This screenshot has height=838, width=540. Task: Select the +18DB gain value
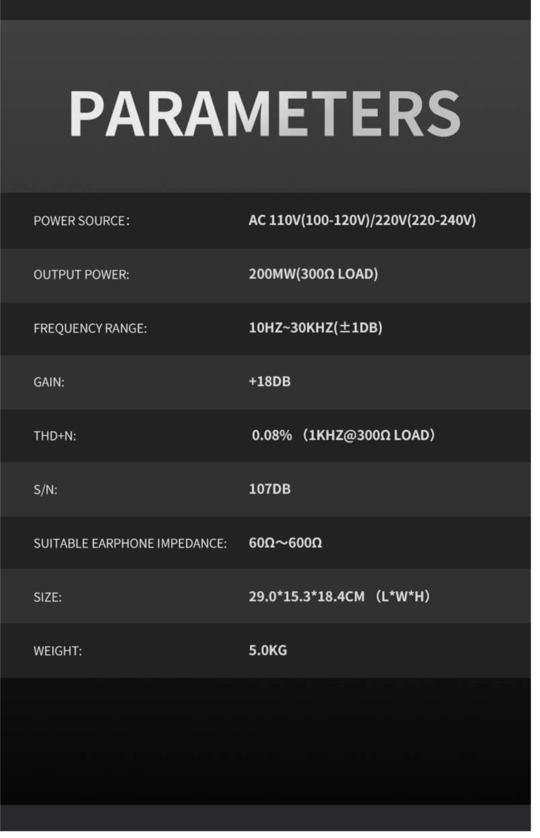pyautogui.click(x=269, y=381)
